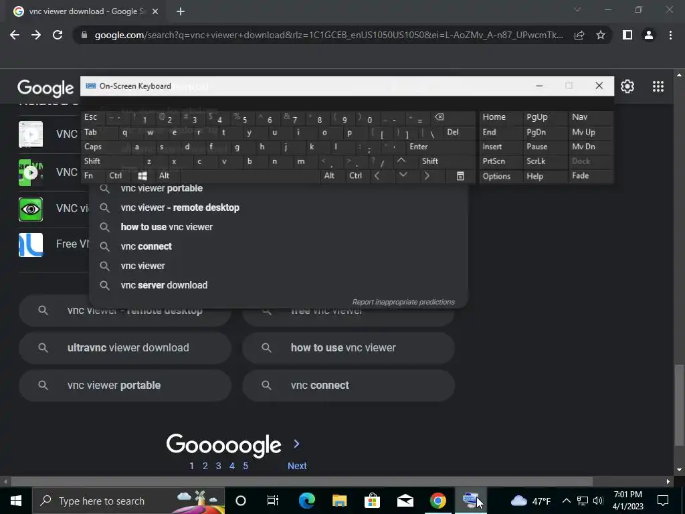Click the Home key

[494, 117]
